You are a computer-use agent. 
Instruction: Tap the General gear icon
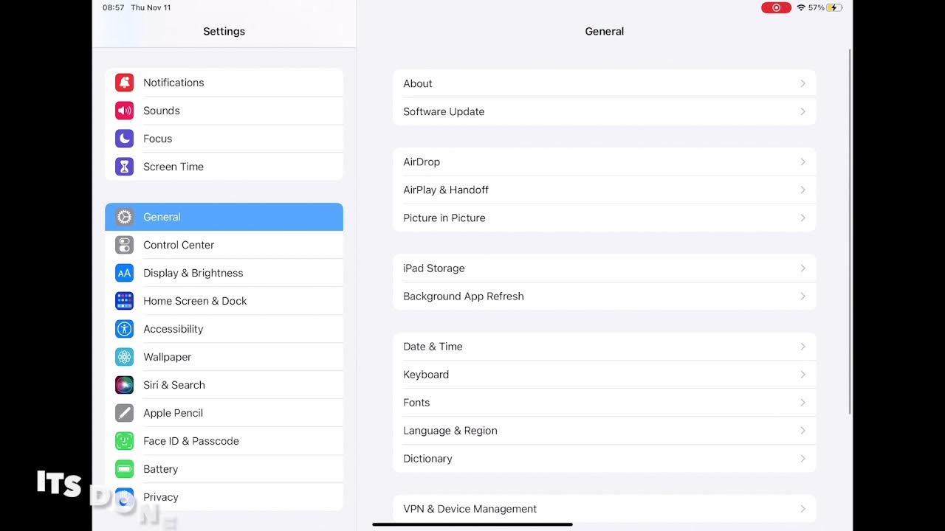pos(124,217)
